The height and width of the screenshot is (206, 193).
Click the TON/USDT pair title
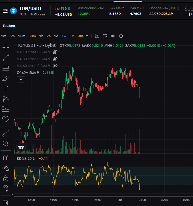coord(31,9)
